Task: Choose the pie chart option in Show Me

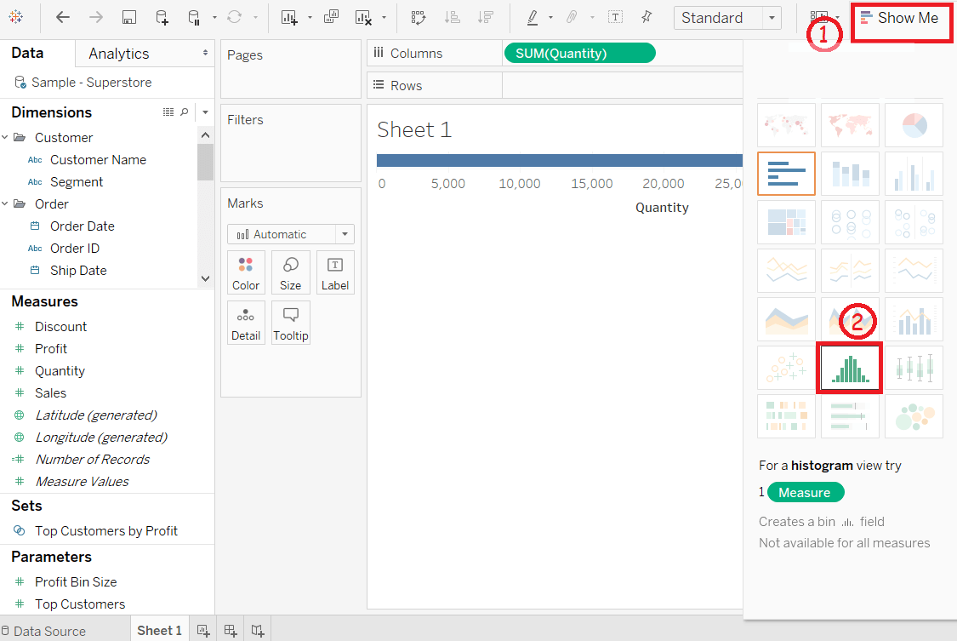Action: tap(914, 125)
